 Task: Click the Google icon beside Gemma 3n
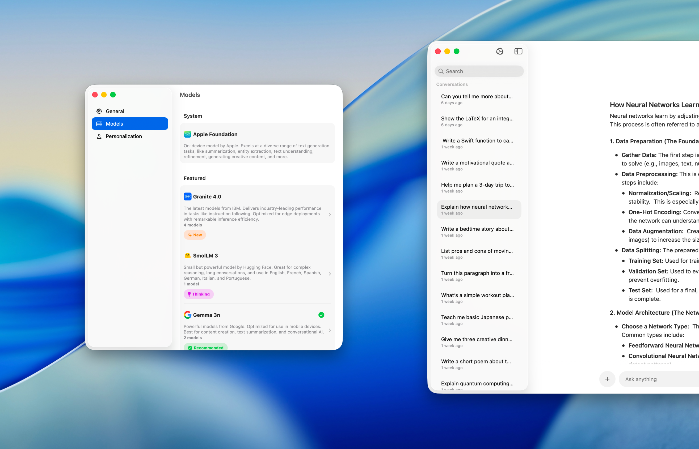point(188,315)
